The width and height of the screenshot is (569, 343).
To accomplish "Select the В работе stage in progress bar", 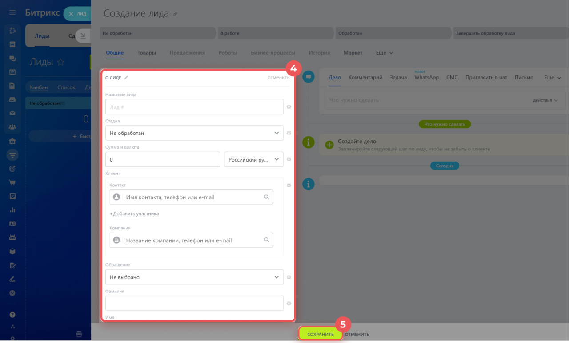I will click(x=276, y=33).
